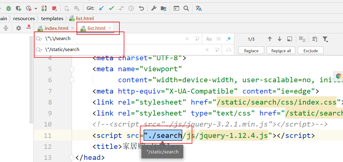Commit changes with the green checkmark
Viewport: 343px width, 162px height.
[111, 8]
